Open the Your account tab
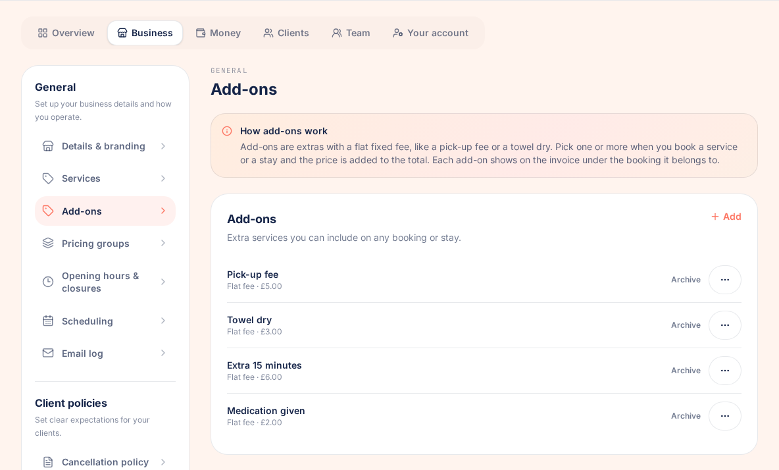The height and width of the screenshot is (470, 779). [x=431, y=33]
